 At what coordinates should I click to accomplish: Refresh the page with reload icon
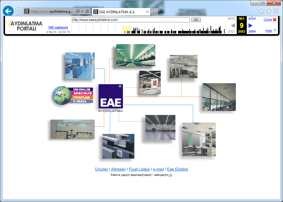click(87, 11)
